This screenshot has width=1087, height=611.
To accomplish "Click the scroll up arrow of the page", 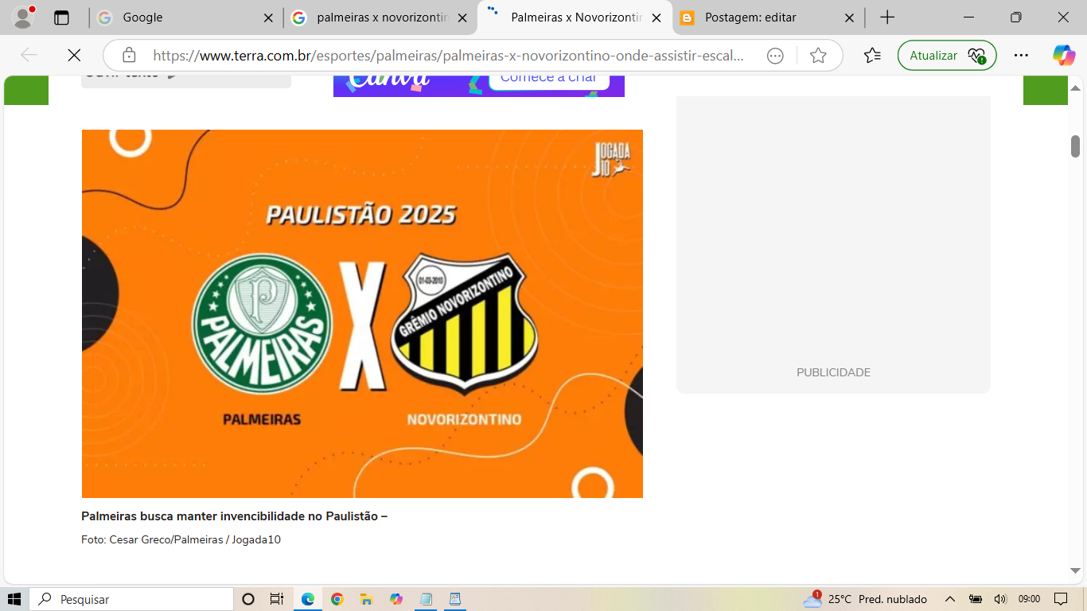I will coord(1075,88).
